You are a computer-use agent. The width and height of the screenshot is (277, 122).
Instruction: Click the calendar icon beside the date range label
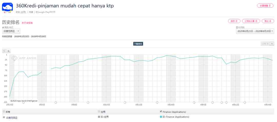[x=237, y=27]
